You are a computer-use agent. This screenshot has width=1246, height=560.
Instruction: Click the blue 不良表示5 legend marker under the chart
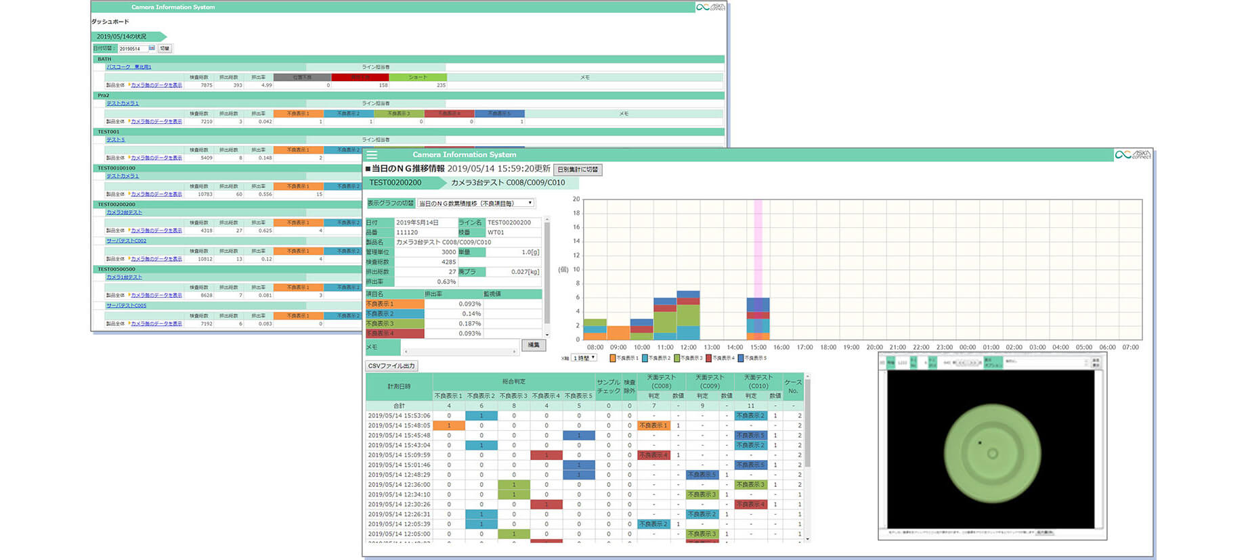pos(741,358)
